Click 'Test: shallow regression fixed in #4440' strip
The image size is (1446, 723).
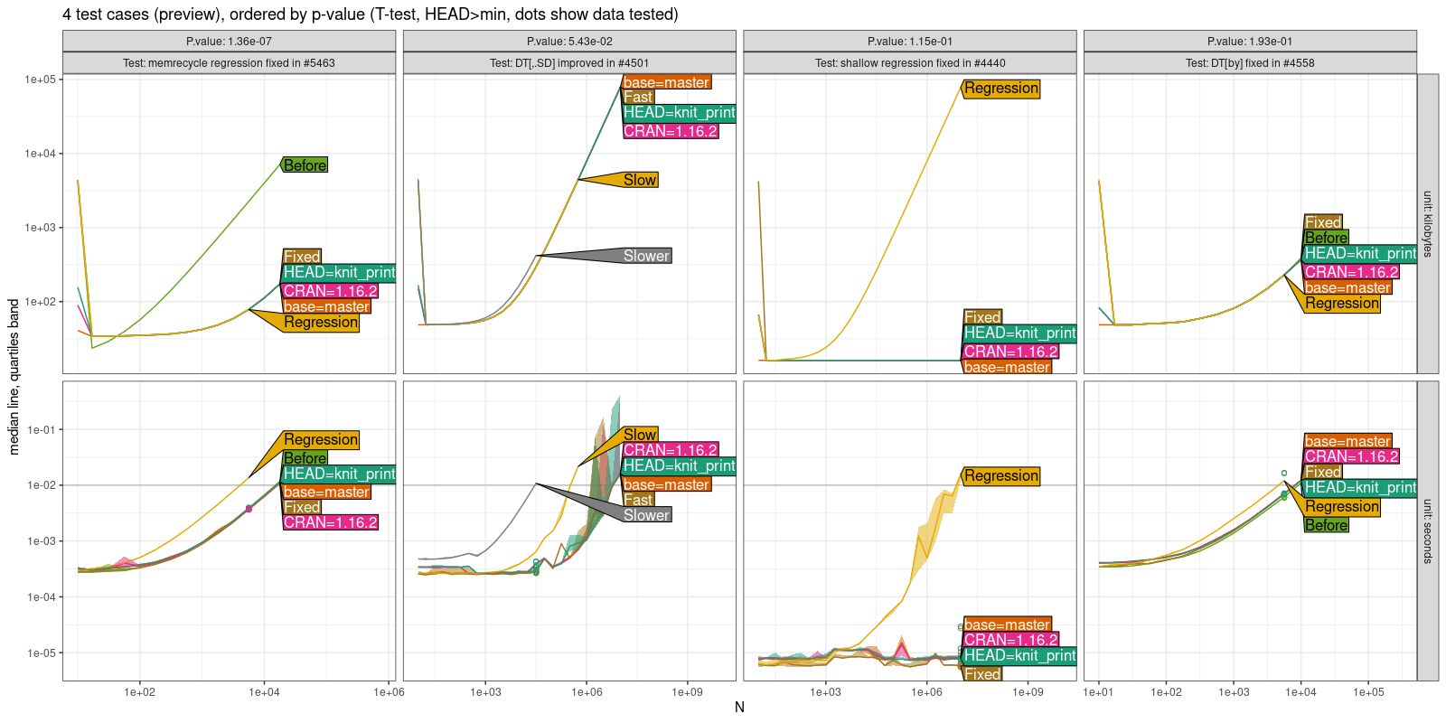click(x=910, y=63)
